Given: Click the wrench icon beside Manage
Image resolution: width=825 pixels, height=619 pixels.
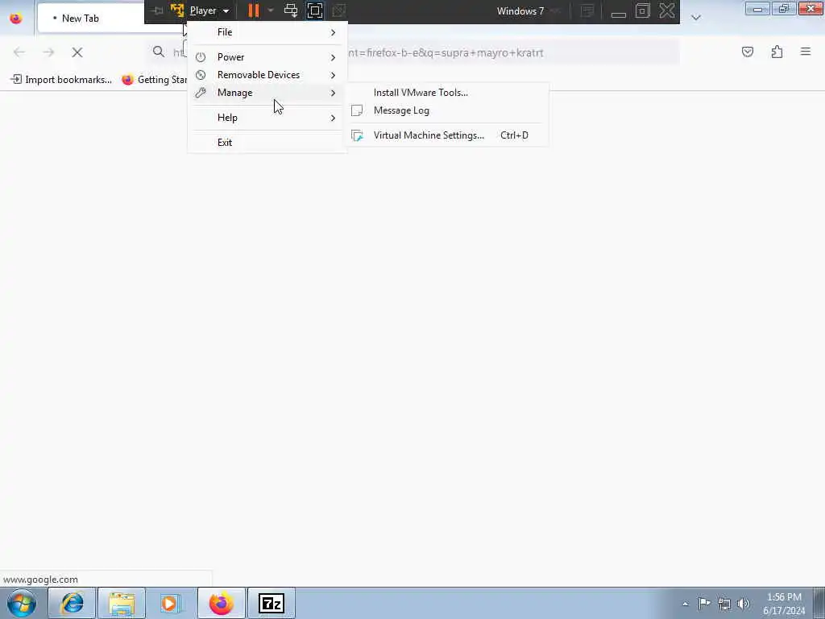Looking at the screenshot, I should pos(201,93).
